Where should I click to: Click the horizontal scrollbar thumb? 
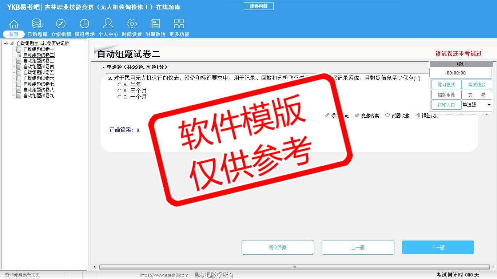click(x=294, y=267)
